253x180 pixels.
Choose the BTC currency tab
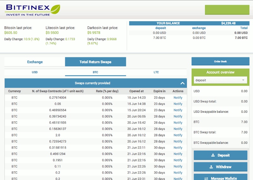point(96,72)
